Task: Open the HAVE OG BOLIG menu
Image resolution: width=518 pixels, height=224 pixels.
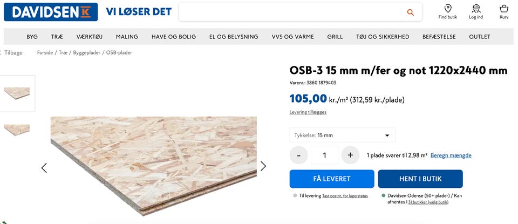Action: tap(174, 37)
